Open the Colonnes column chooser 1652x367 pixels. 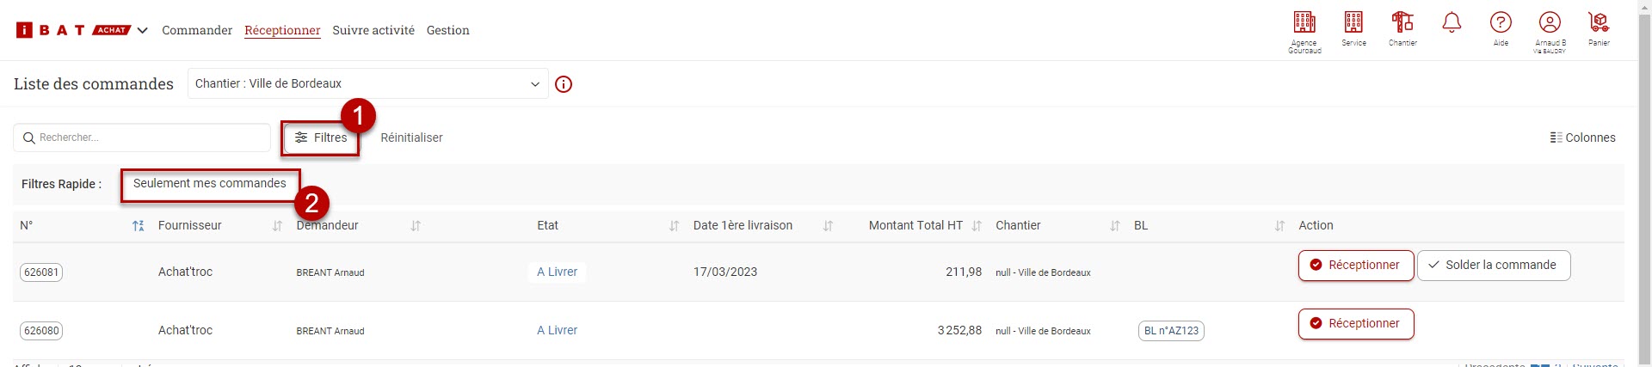(x=1582, y=138)
